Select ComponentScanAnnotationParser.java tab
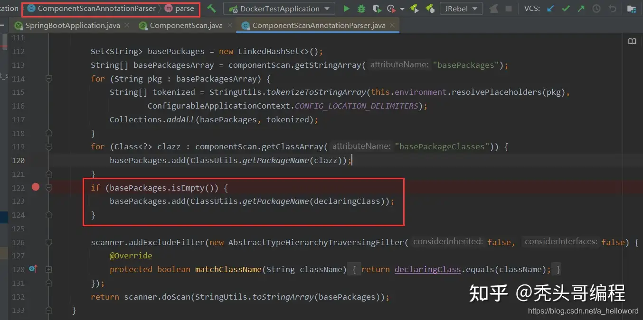Viewport: 643px width, 320px height. [319, 25]
